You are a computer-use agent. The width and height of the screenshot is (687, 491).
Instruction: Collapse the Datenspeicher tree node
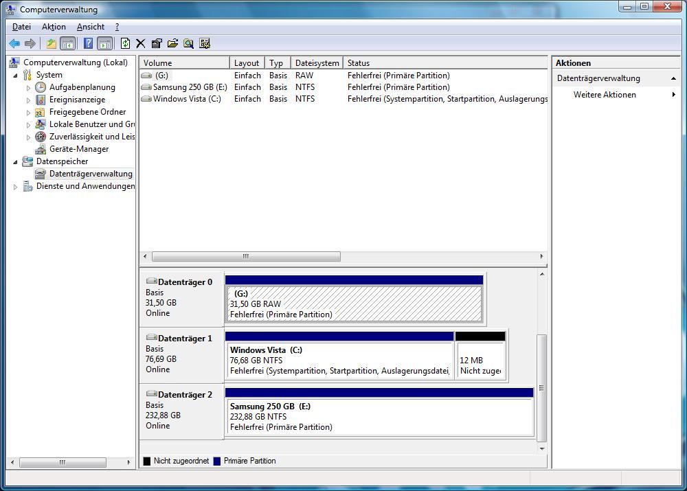coord(15,162)
